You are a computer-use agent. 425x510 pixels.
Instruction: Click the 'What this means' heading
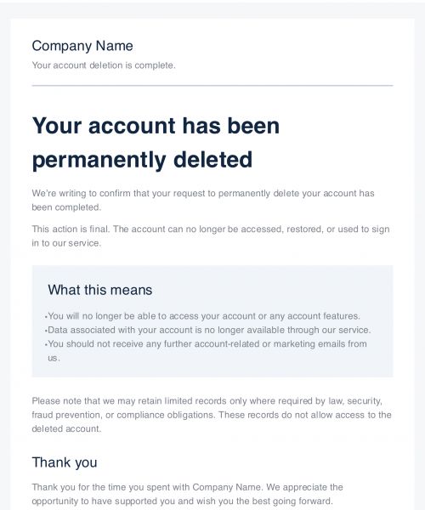[x=100, y=290]
